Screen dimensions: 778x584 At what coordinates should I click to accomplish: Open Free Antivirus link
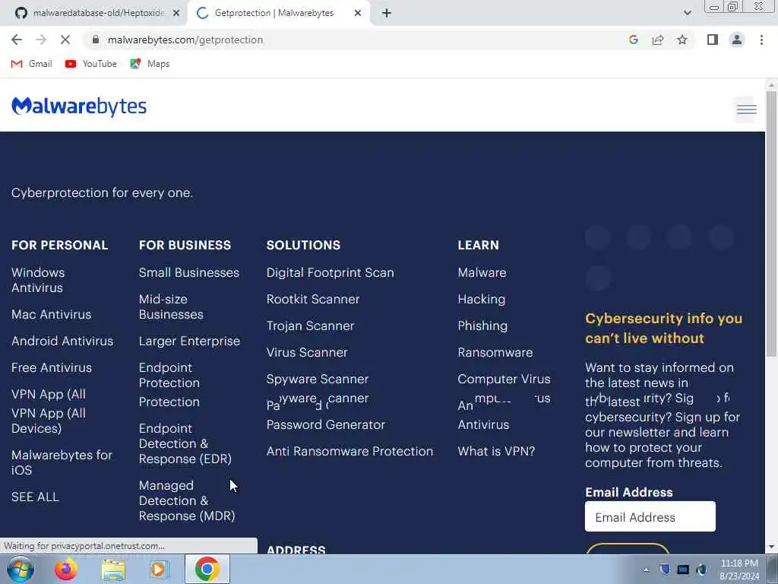click(52, 368)
